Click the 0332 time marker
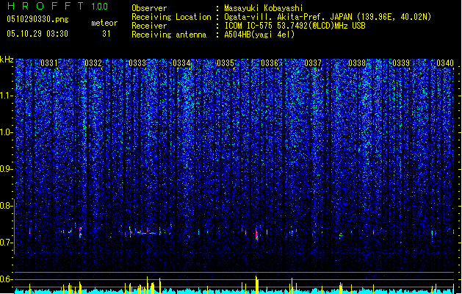 coord(93,63)
